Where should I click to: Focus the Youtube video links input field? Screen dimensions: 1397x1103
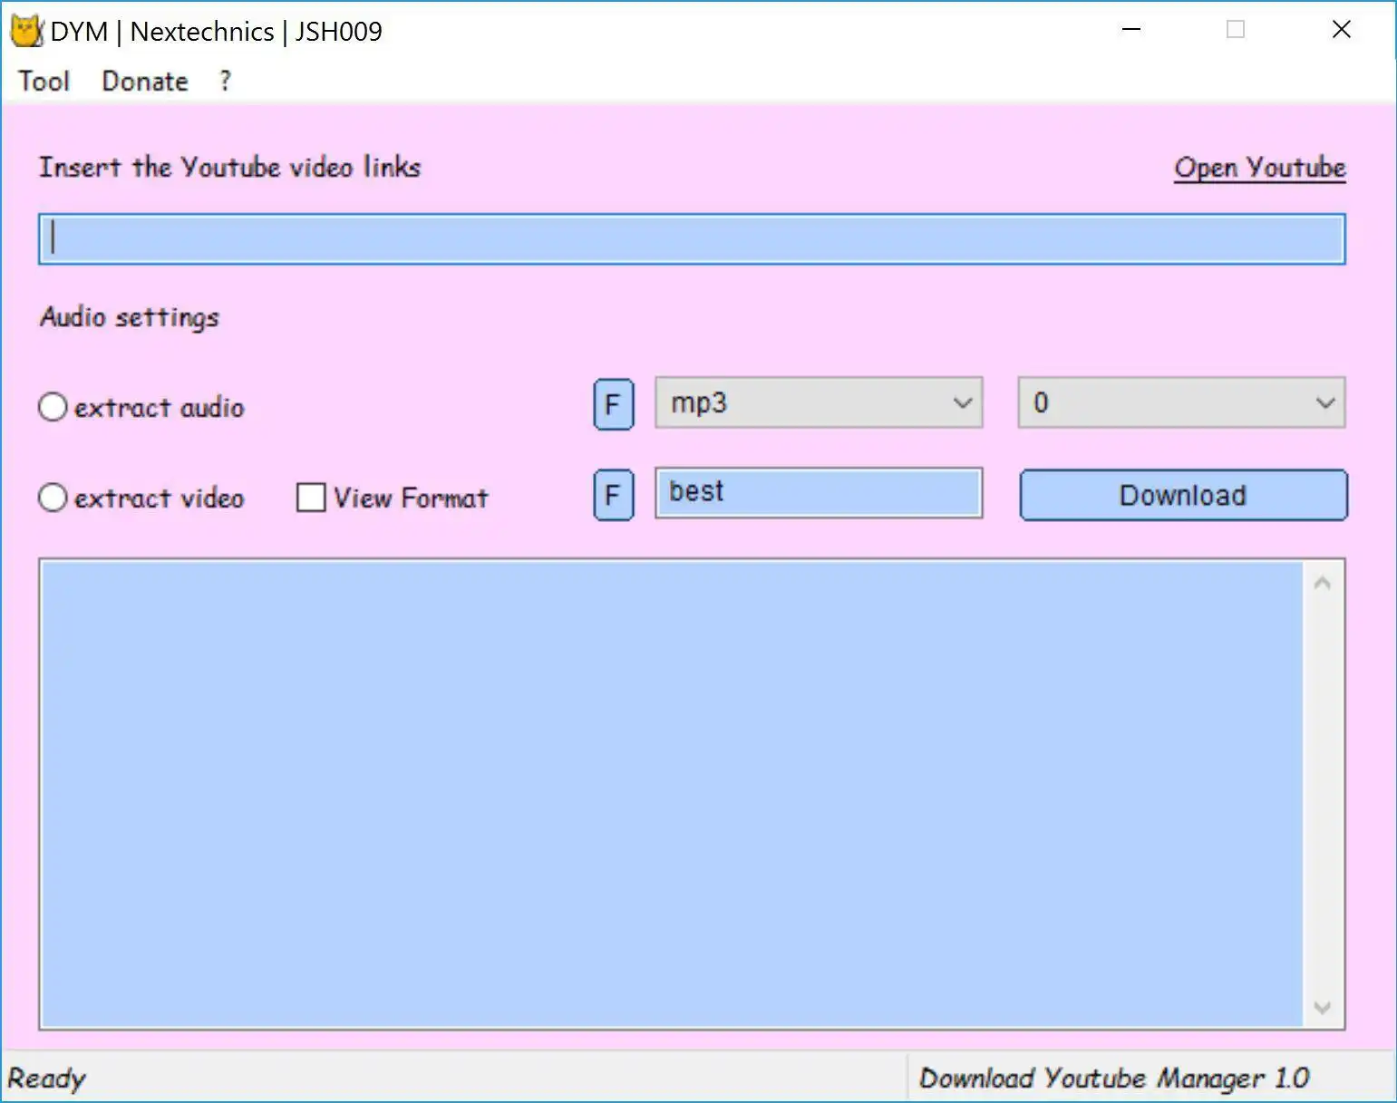tap(692, 239)
